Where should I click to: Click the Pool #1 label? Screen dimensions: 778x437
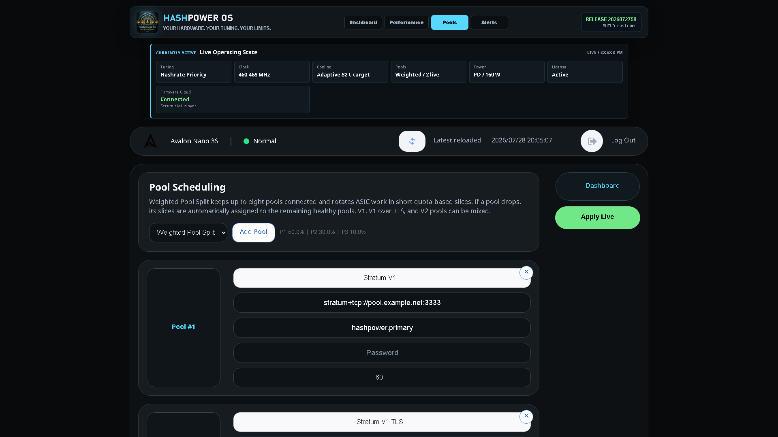[184, 327]
